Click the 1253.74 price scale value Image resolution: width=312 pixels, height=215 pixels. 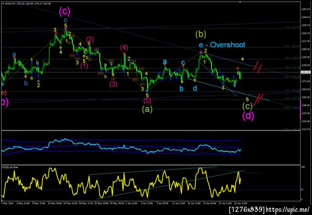pos(305,9)
